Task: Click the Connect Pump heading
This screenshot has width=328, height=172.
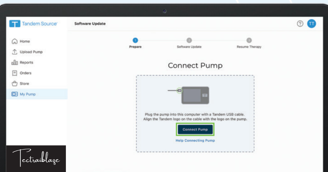Action: point(195,66)
